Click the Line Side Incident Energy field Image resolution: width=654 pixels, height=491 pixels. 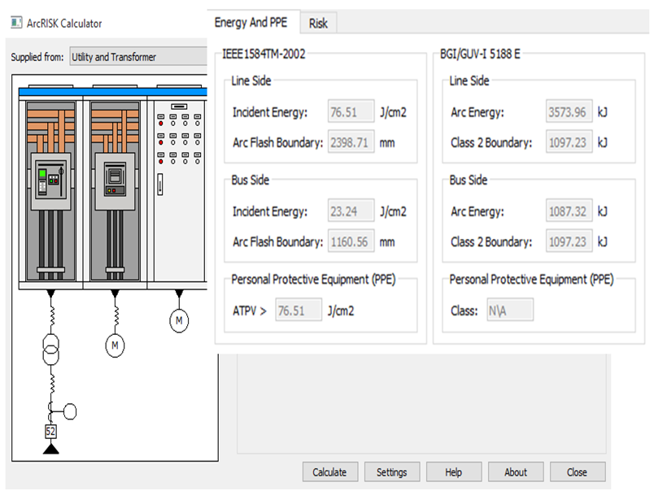(x=351, y=112)
